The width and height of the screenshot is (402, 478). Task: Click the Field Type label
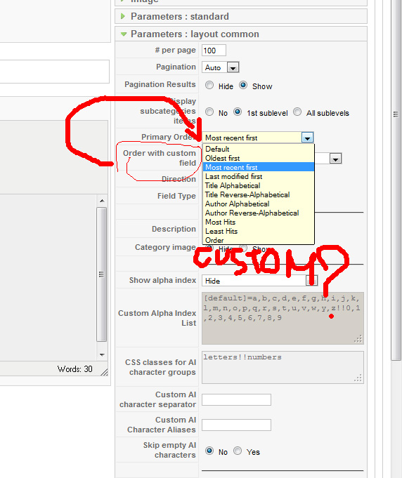coord(176,196)
